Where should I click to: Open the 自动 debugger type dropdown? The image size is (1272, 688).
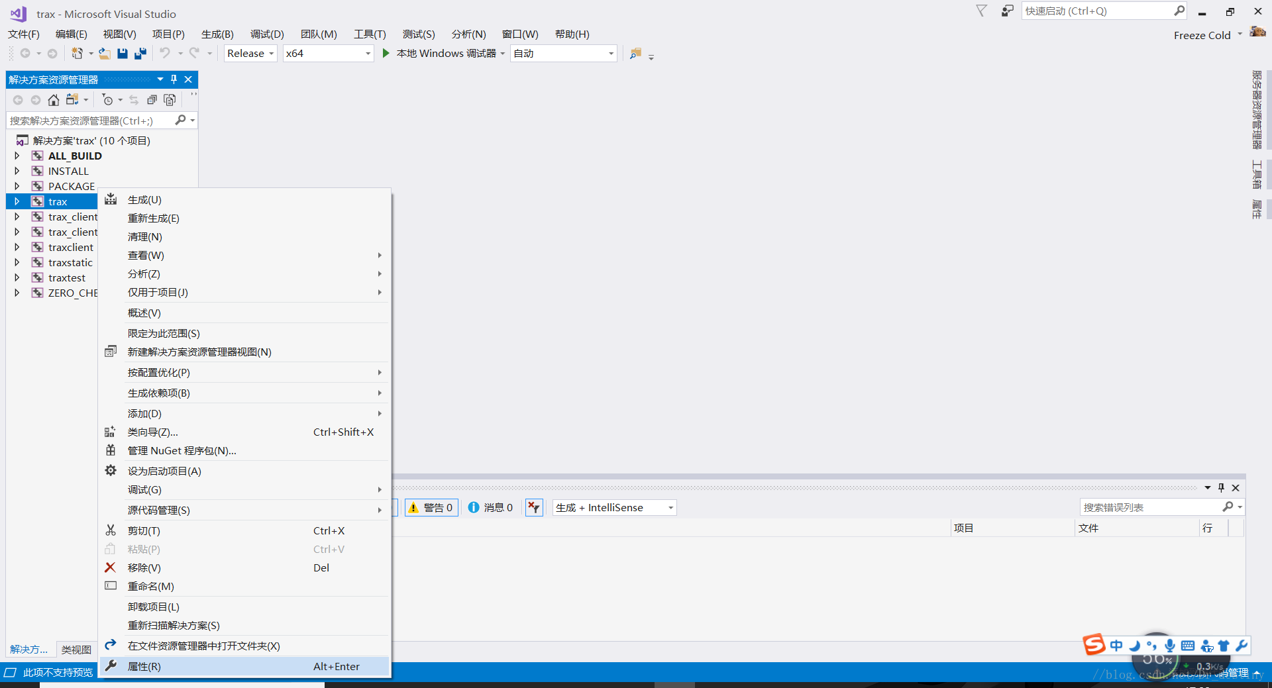pyautogui.click(x=564, y=54)
